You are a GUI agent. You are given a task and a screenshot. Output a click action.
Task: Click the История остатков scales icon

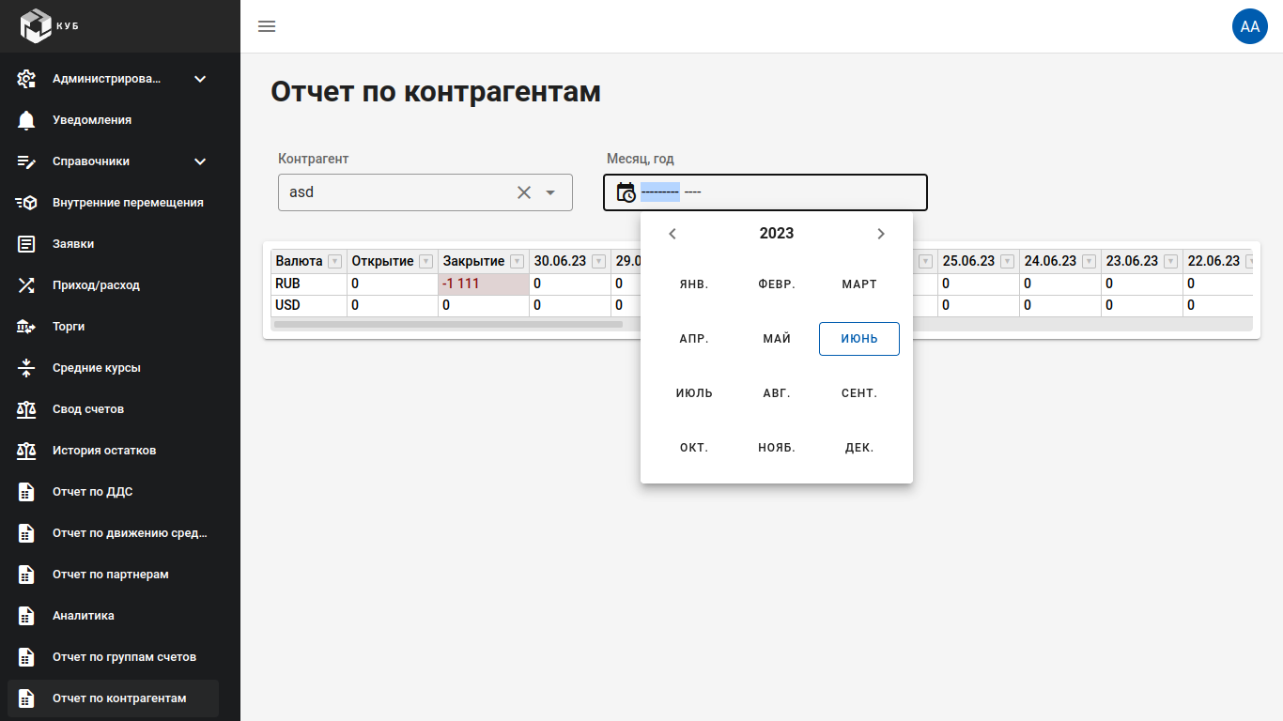[26, 451]
